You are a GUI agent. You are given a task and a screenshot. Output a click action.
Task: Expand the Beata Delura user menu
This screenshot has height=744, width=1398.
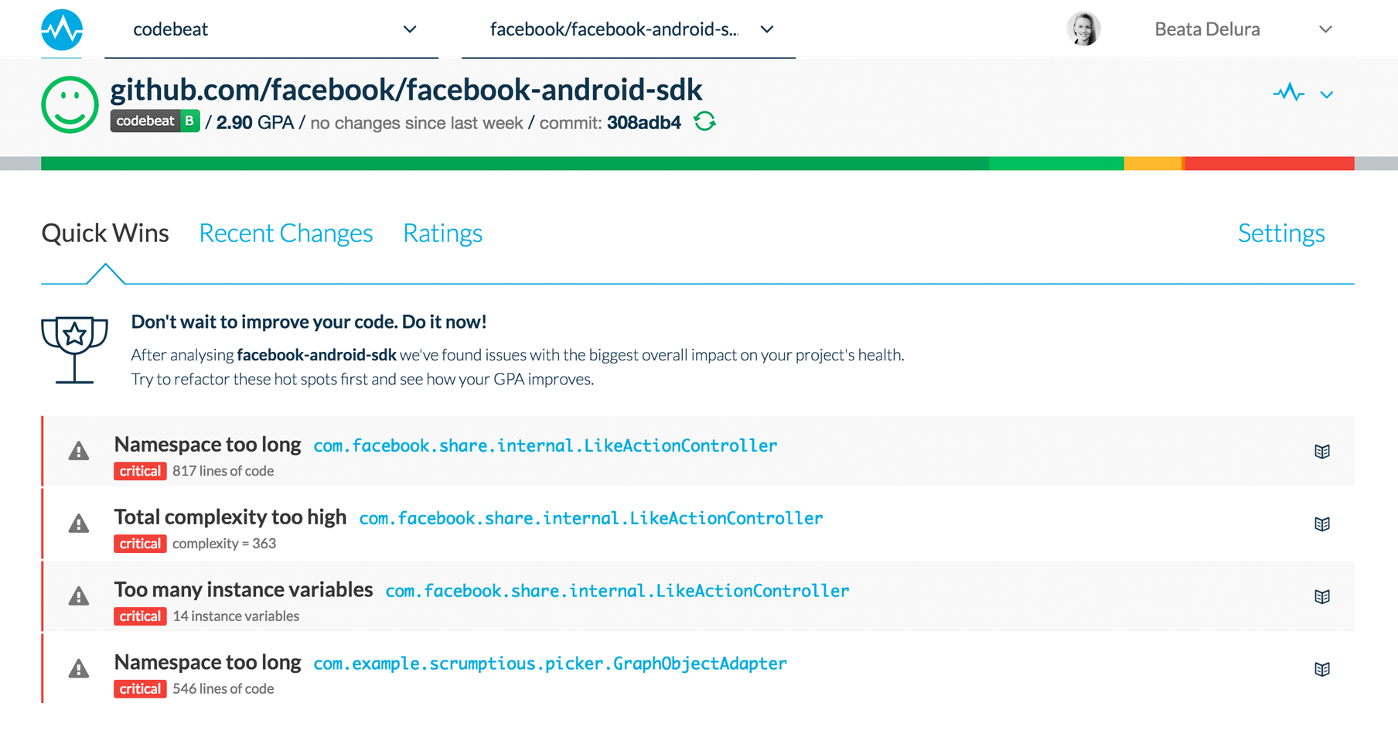coord(1325,29)
